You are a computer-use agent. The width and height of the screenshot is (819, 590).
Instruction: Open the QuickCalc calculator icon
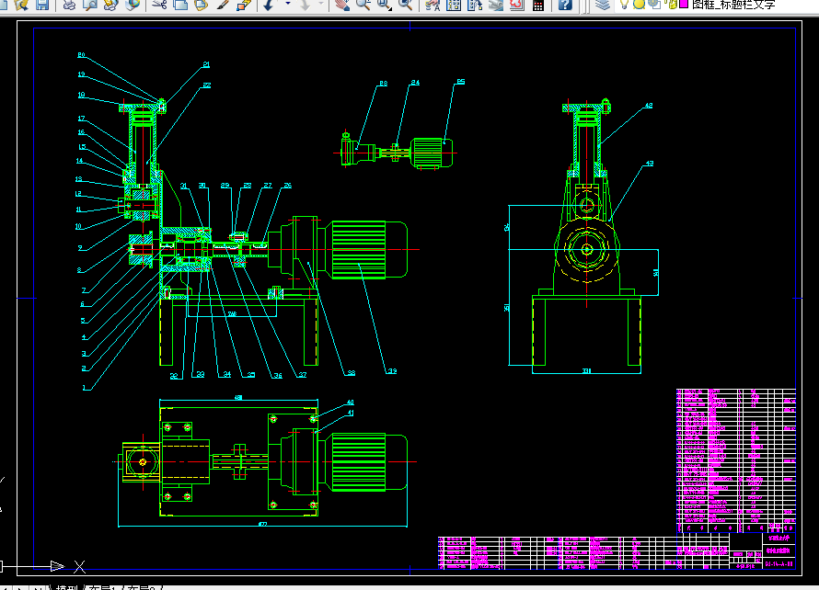coord(538,5)
